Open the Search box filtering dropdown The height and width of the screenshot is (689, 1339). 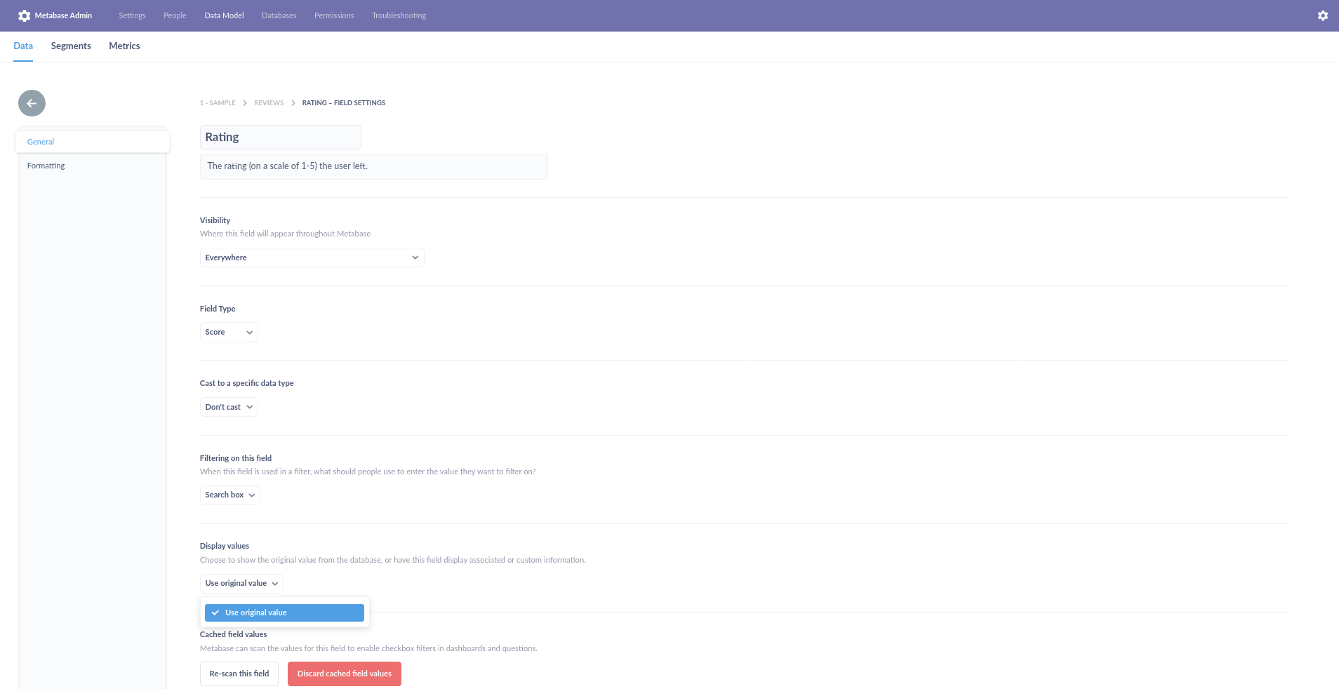pyautogui.click(x=229, y=495)
